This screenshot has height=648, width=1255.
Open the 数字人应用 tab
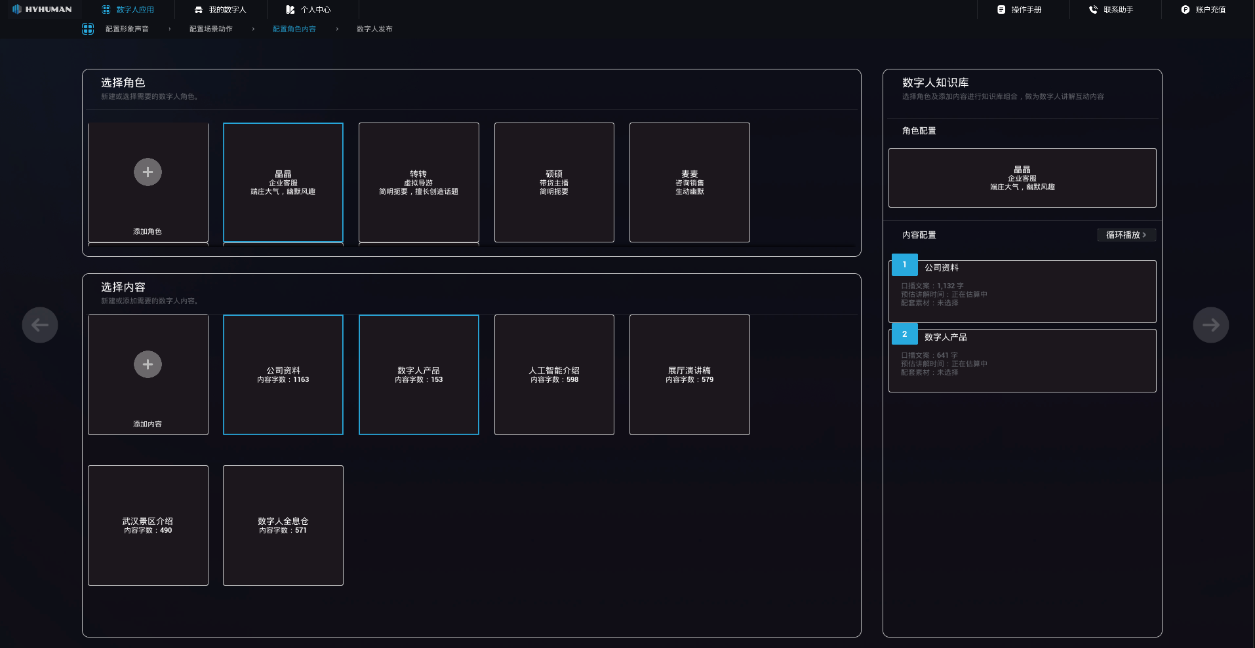[x=135, y=10]
